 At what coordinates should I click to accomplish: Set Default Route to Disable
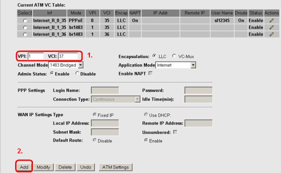coord(94,140)
